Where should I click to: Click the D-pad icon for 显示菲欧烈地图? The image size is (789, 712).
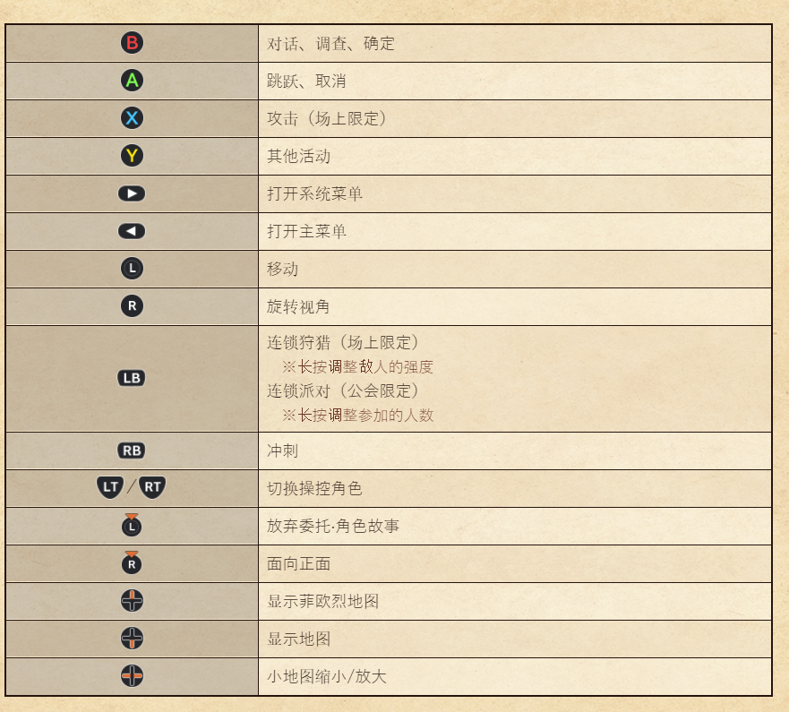pyautogui.click(x=132, y=601)
